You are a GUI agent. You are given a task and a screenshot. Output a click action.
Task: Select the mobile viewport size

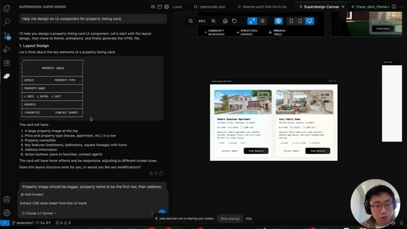(291, 21)
